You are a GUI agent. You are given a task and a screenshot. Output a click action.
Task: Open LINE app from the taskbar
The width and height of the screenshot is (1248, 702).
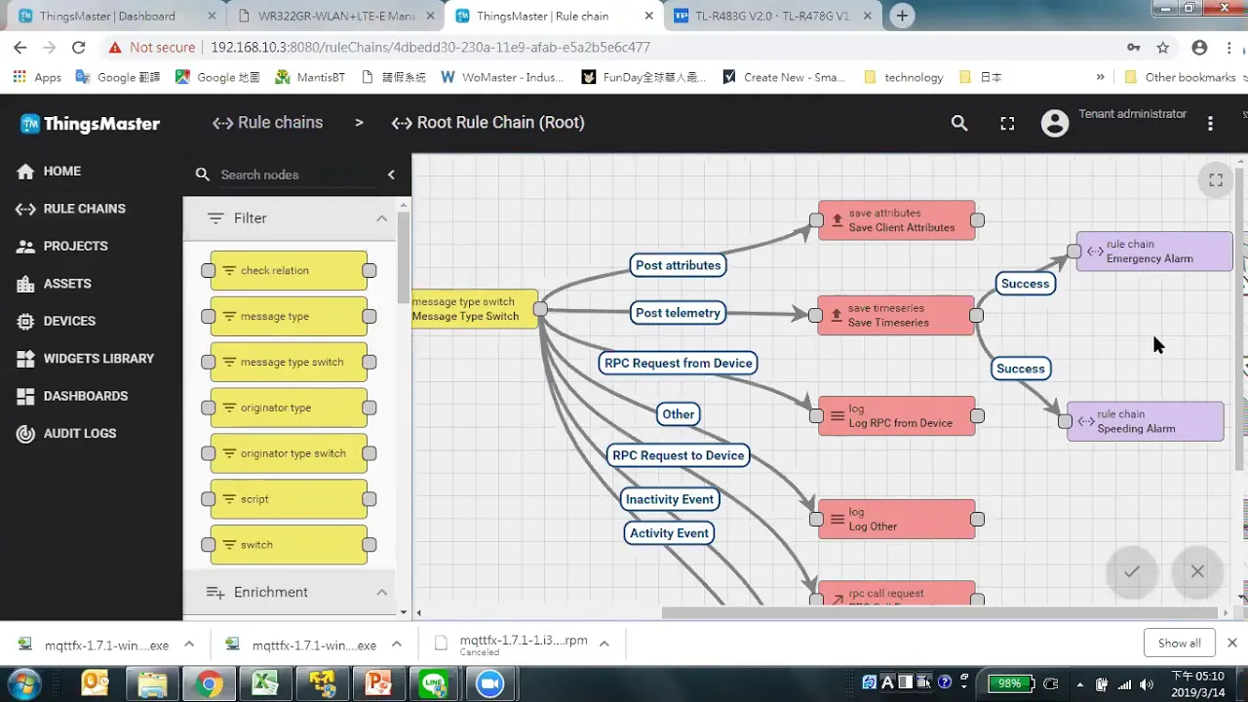coord(434,683)
